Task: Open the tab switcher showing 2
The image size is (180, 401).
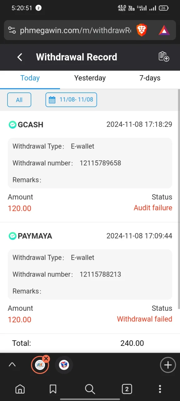Action: click(127, 389)
